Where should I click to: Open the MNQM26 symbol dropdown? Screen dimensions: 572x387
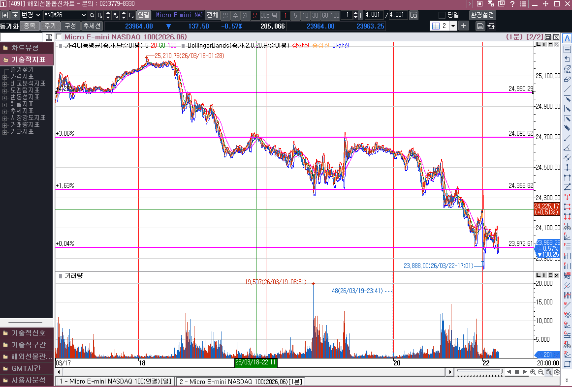tap(83, 15)
